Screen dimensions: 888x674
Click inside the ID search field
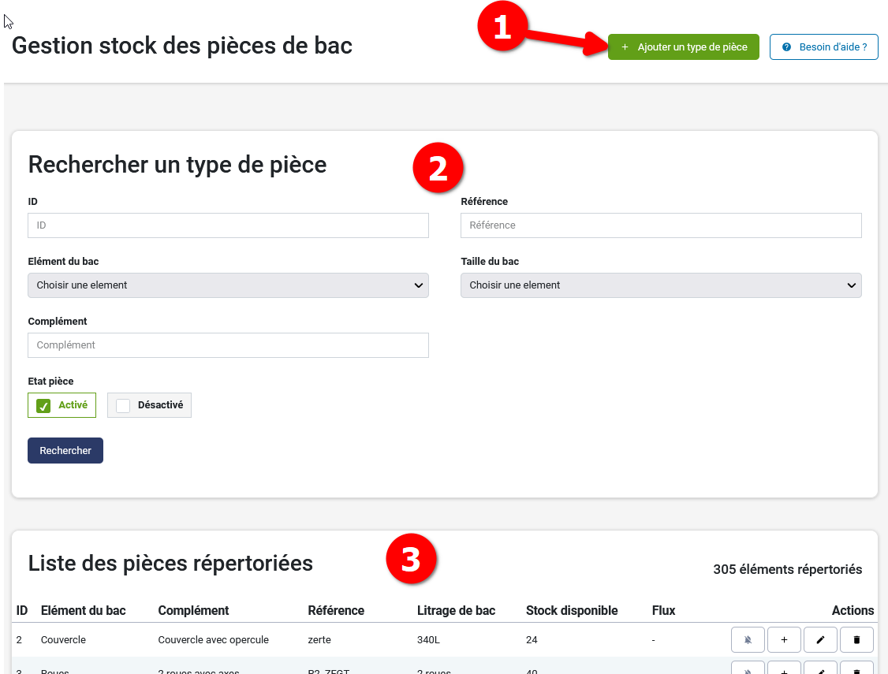(228, 225)
